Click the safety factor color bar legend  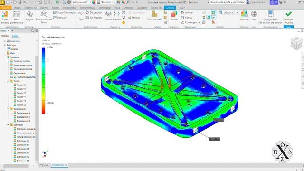coord(43,81)
